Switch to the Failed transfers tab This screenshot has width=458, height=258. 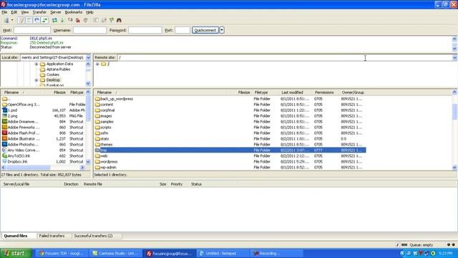pyautogui.click(x=52, y=236)
